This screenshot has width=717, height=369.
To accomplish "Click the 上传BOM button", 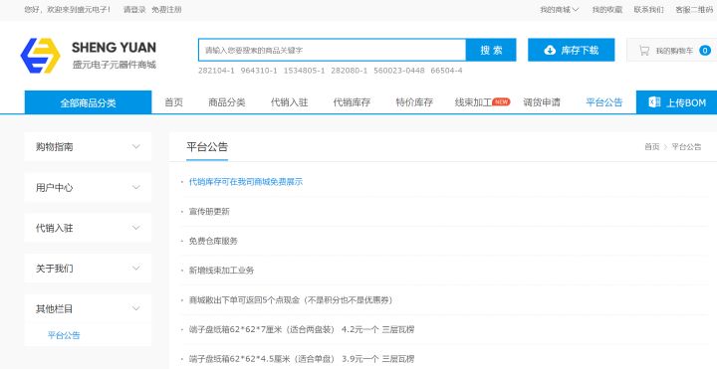I will (677, 102).
